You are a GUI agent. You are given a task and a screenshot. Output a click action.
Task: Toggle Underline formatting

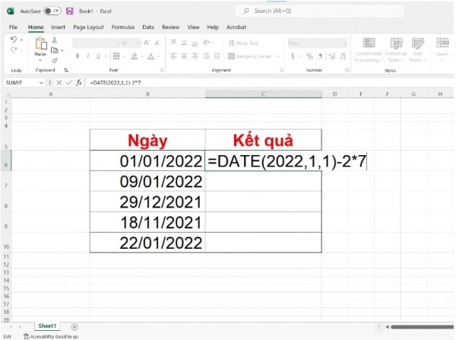tap(98, 56)
